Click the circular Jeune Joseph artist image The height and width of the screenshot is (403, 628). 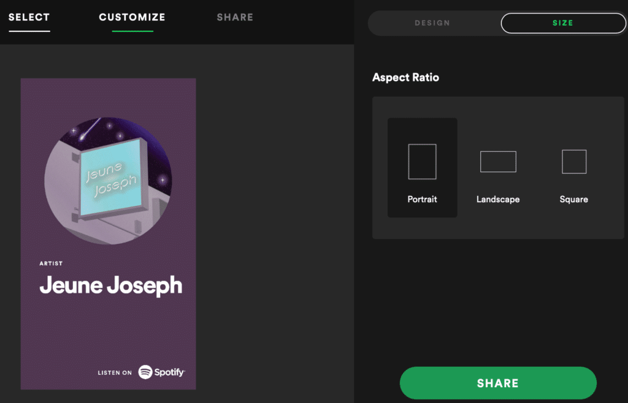tap(108, 181)
